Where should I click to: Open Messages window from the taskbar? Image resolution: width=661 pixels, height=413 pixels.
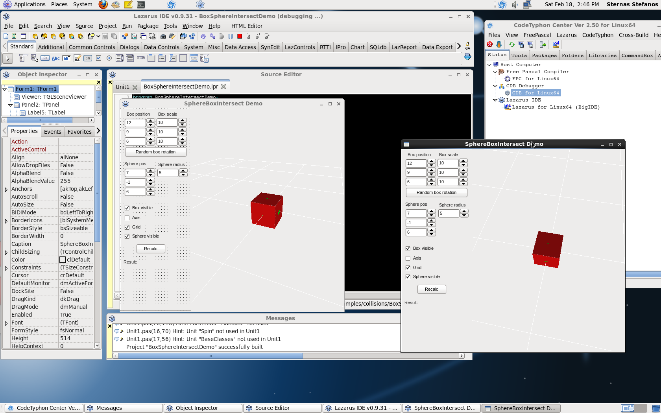click(x=123, y=408)
